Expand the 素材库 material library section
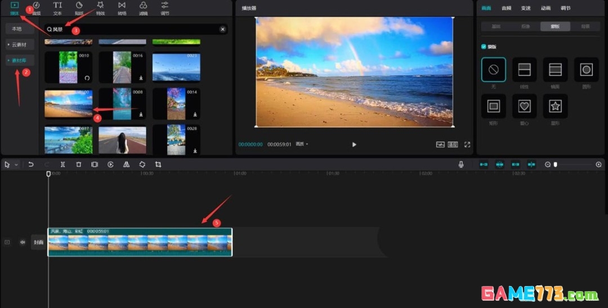Screen dimensions: 608x308 click(20, 60)
